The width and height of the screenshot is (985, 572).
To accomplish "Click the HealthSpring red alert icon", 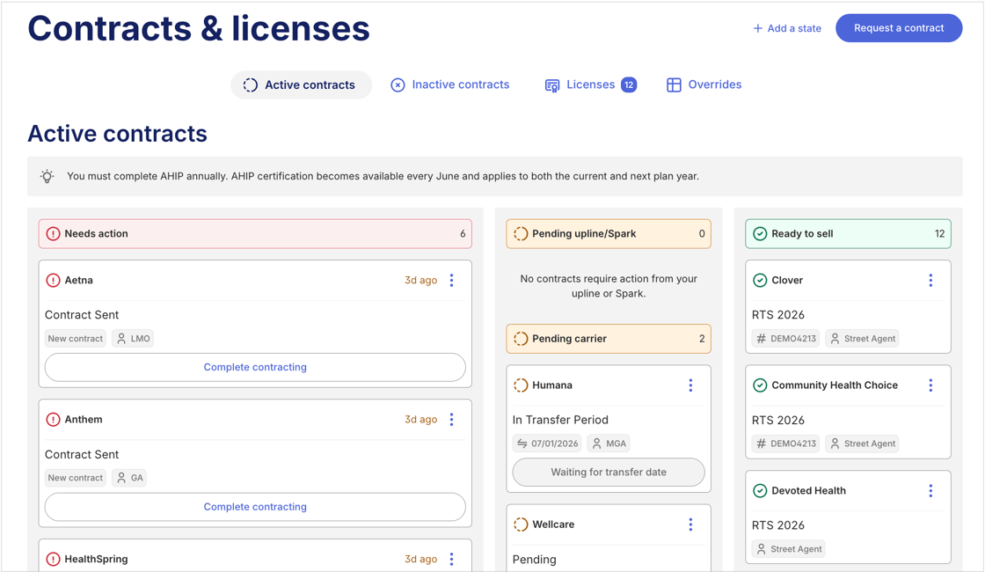I will coord(54,559).
